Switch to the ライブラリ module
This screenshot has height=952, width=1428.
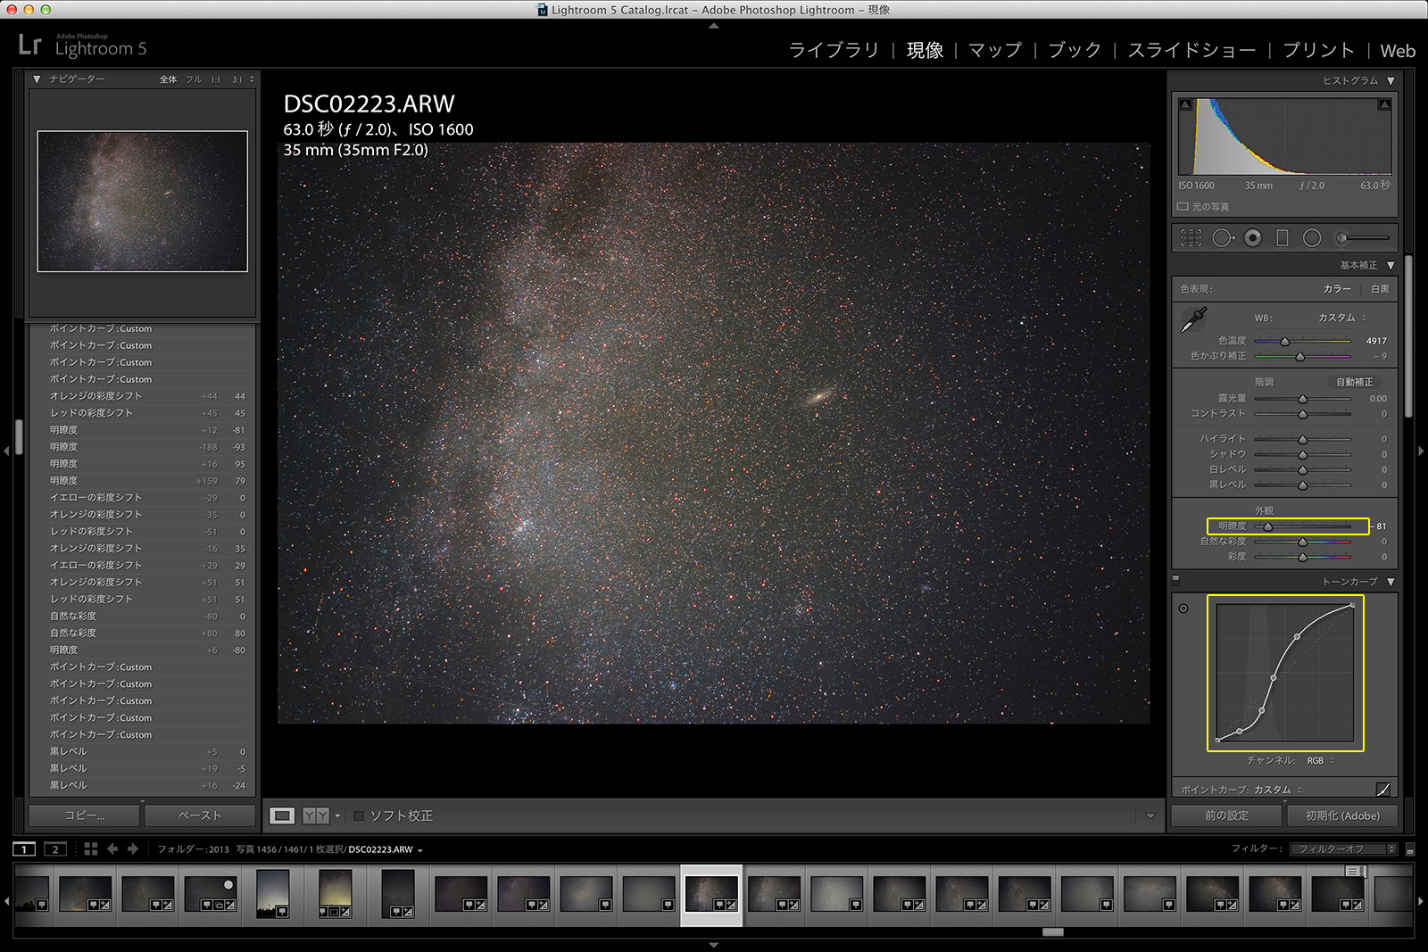[x=834, y=50]
